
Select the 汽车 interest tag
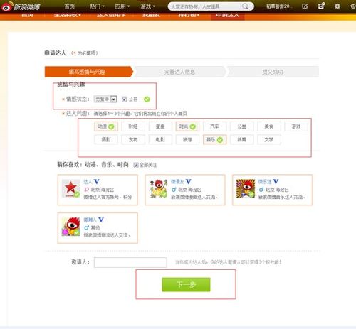(x=214, y=126)
